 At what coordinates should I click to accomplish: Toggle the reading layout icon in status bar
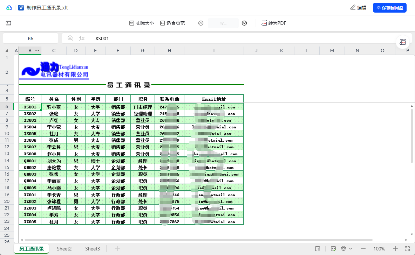[318, 249]
